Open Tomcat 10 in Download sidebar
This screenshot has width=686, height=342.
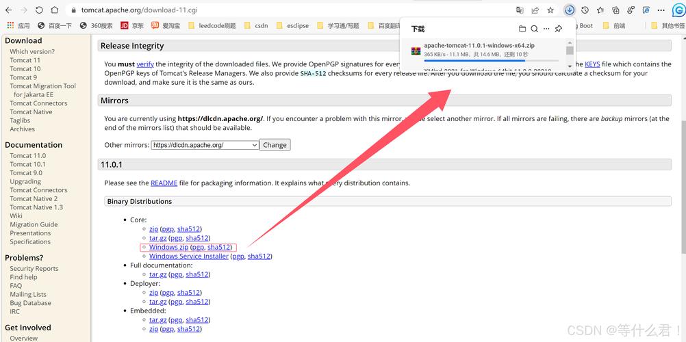point(25,68)
